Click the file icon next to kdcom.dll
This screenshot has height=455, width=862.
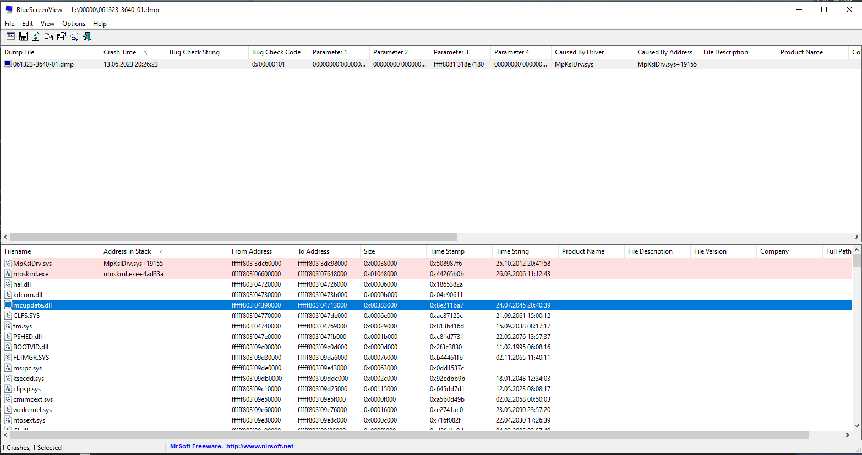tap(8, 295)
